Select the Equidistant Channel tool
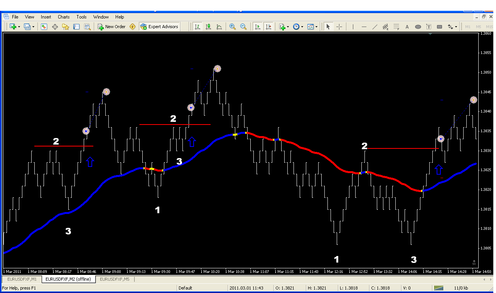The image size is (496, 293). [x=385, y=27]
